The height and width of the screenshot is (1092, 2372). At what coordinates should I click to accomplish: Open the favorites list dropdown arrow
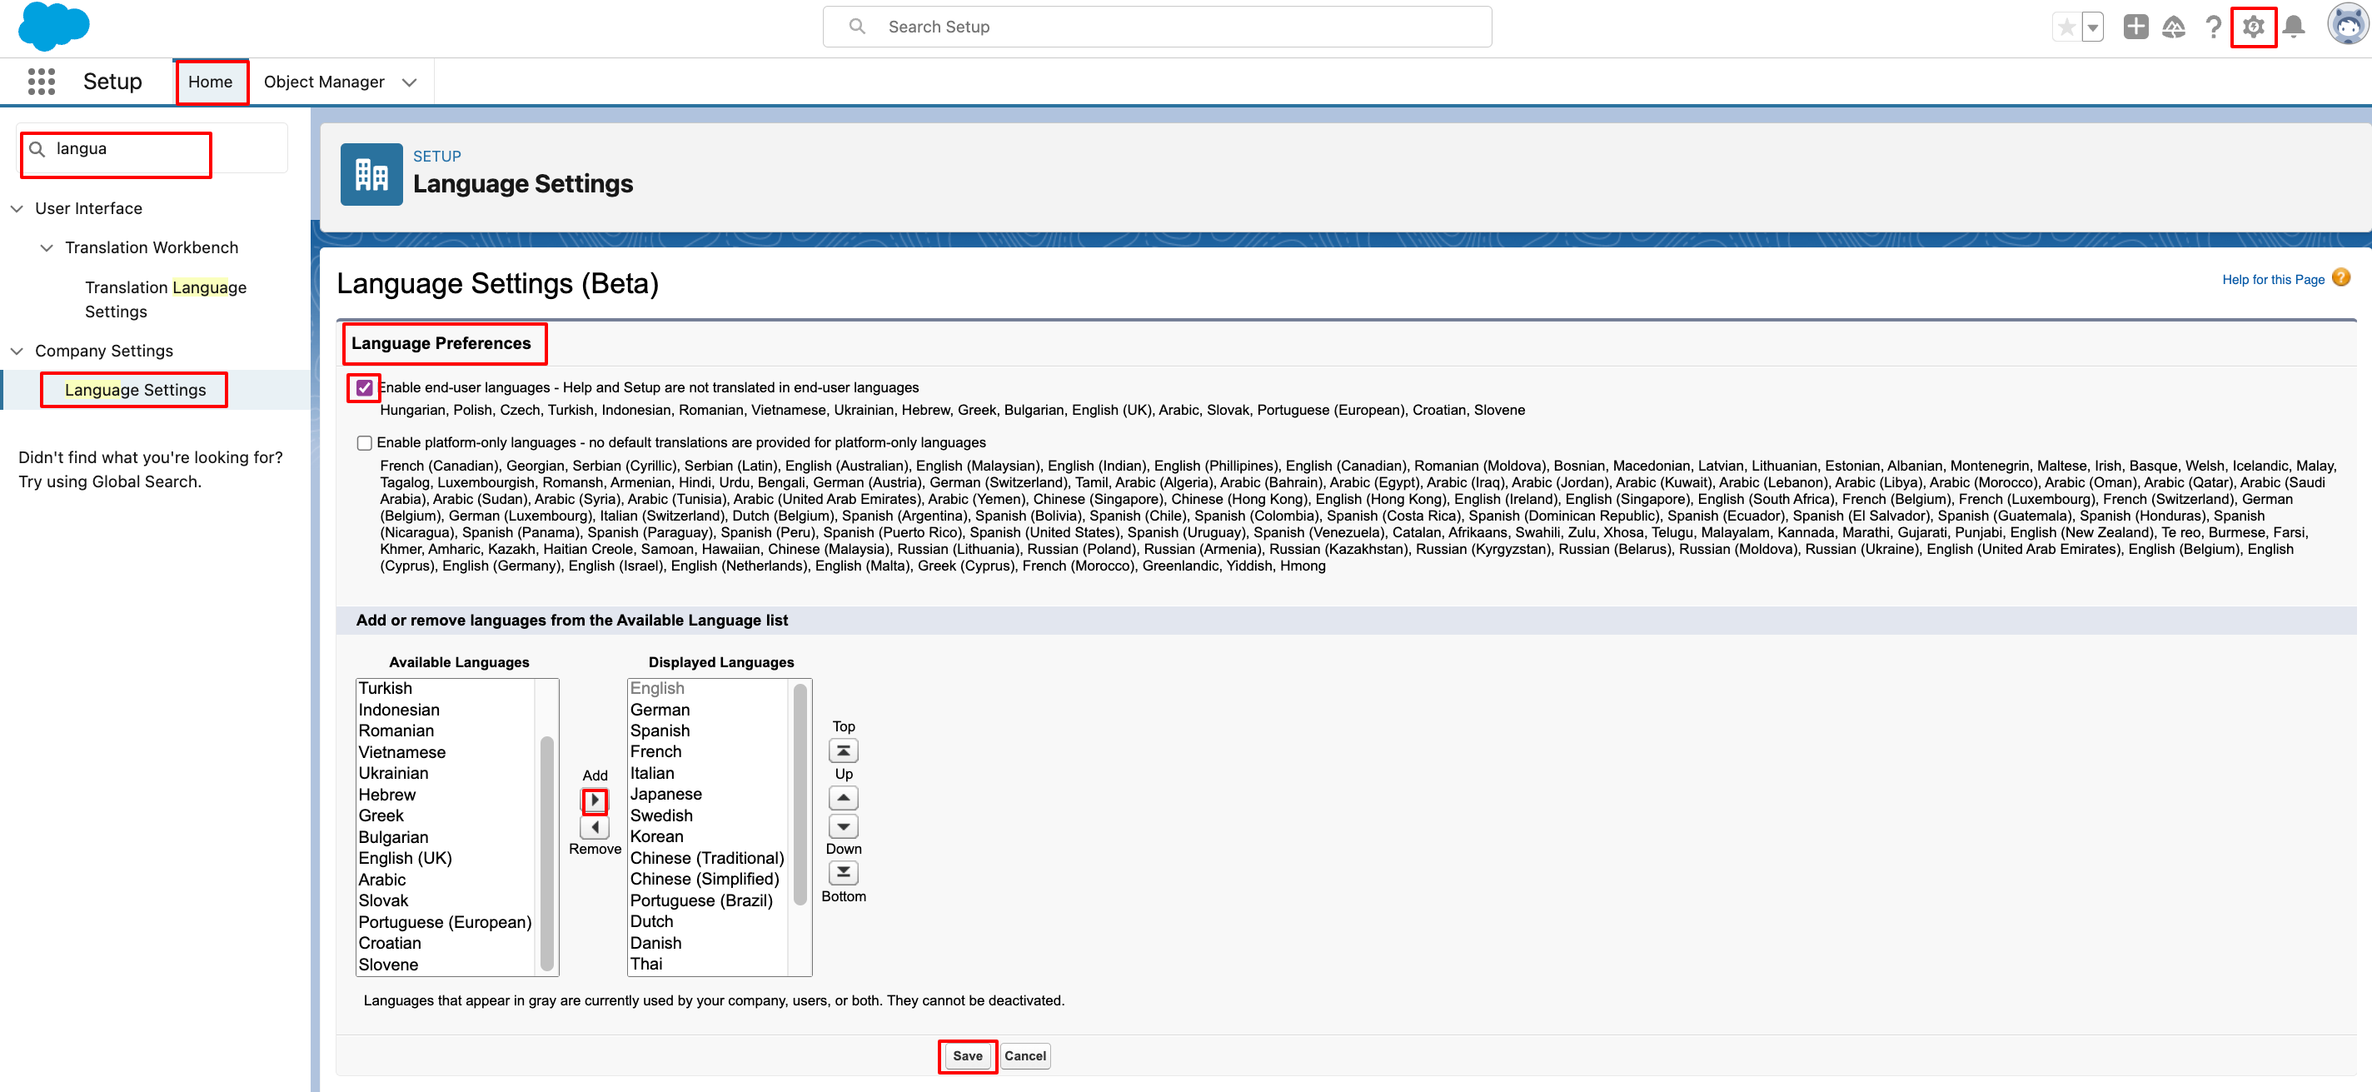2093,27
